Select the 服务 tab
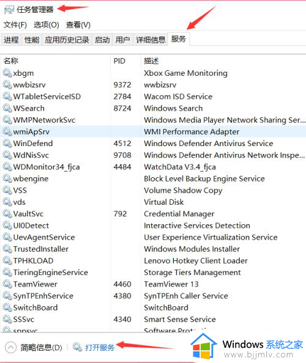Image resolution: width=306 pixels, height=363 pixels. click(179, 39)
